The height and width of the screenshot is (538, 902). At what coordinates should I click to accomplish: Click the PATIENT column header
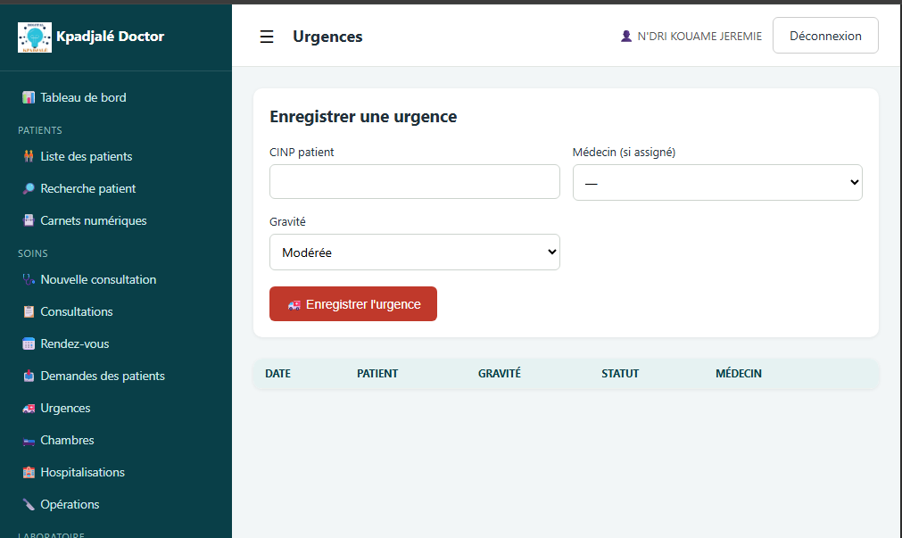coord(377,374)
